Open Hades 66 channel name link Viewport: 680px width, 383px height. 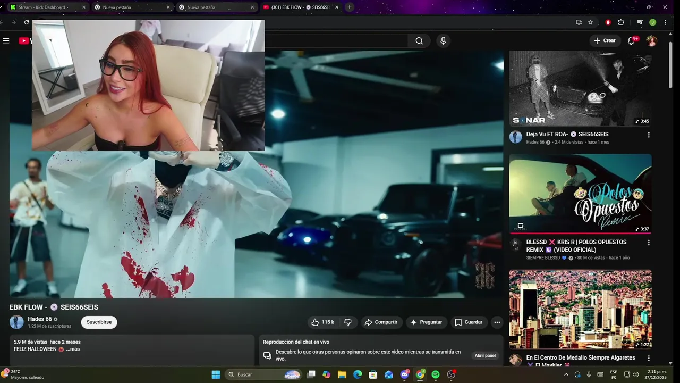click(40, 319)
